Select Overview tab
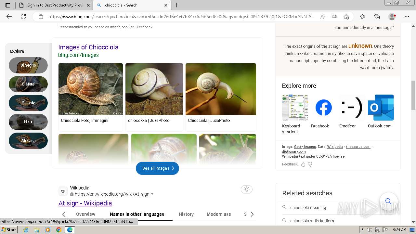The height and width of the screenshot is (234, 416). click(85, 214)
